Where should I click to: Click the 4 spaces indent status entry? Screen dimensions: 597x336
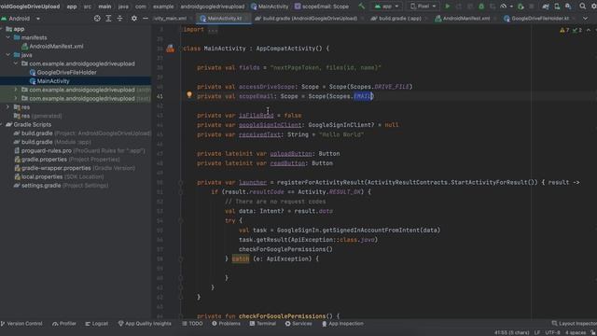(576, 332)
